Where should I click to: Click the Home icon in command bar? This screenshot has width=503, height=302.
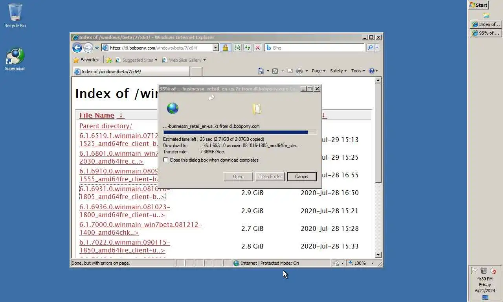pyautogui.click(x=261, y=71)
